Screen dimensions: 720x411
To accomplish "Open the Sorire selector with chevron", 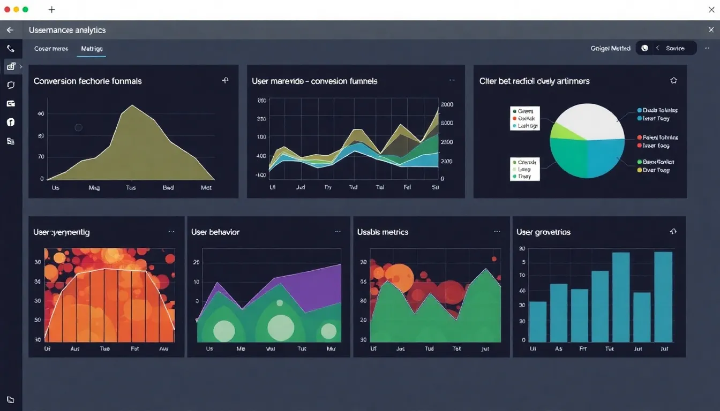I will click(671, 48).
